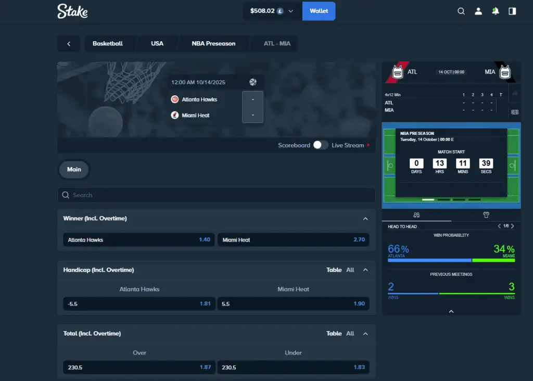Viewport: 533px width, 381px height.
Task: Switch Handicap view to All
Action: [350, 270]
